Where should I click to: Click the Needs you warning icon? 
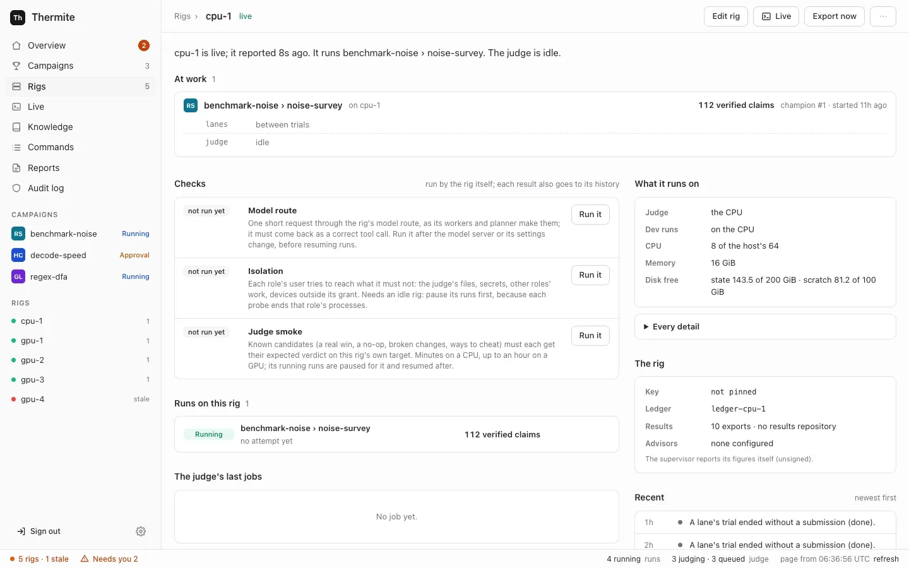[x=85, y=559]
